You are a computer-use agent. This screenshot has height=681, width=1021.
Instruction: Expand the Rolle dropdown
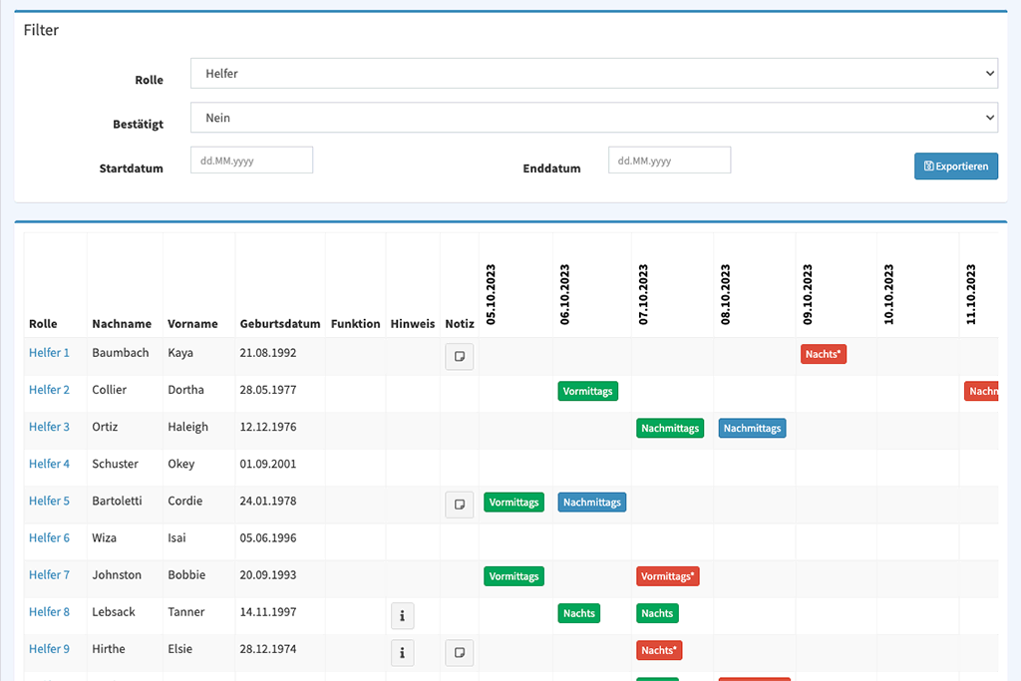pos(593,74)
